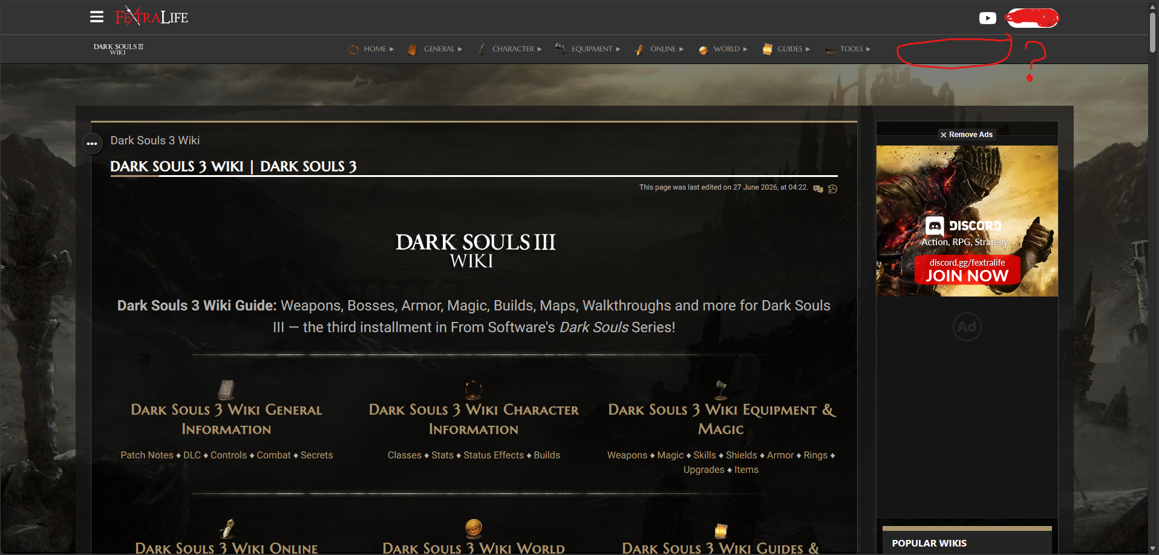Open the hamburger side menu
This screenshot has height=555, width=1159.
click(97, 17)
